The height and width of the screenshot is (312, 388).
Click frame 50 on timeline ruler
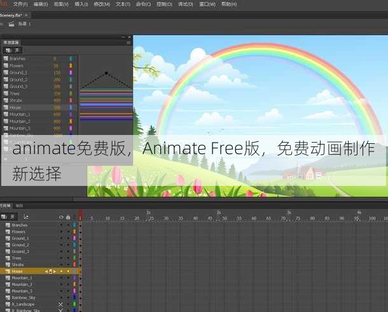[225, 218]
